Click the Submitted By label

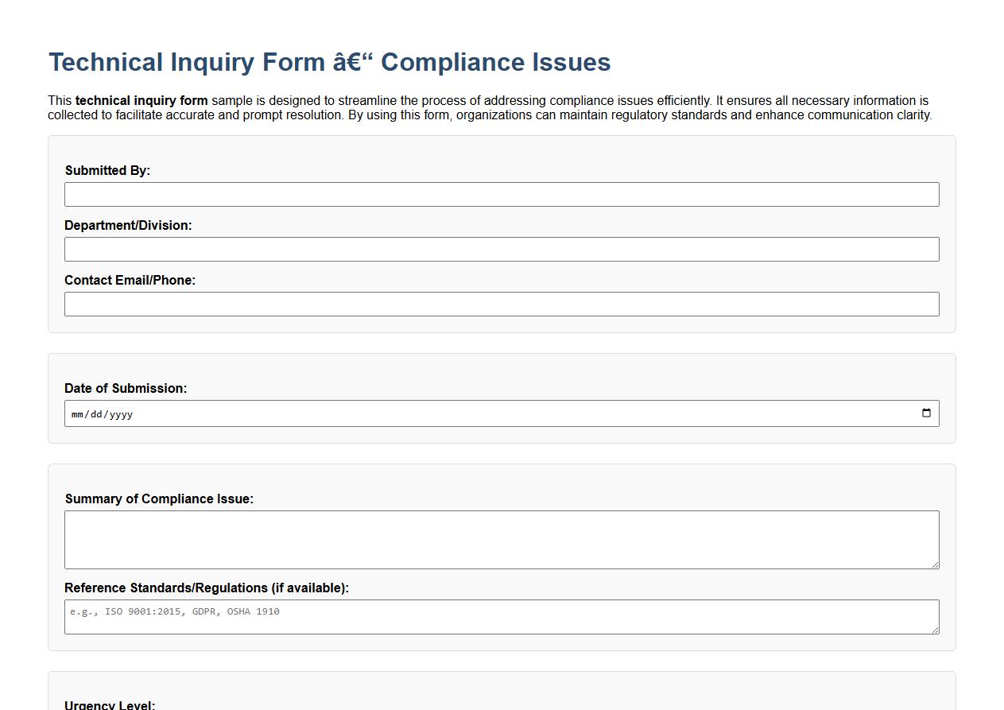coord(107,170)
